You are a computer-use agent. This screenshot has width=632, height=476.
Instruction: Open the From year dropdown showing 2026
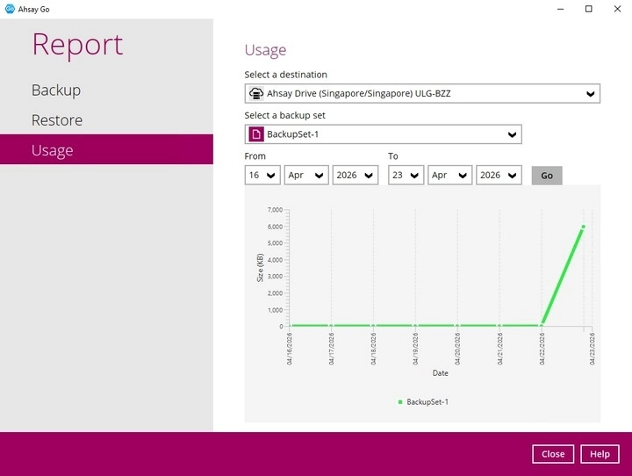(x=355, y=175)
